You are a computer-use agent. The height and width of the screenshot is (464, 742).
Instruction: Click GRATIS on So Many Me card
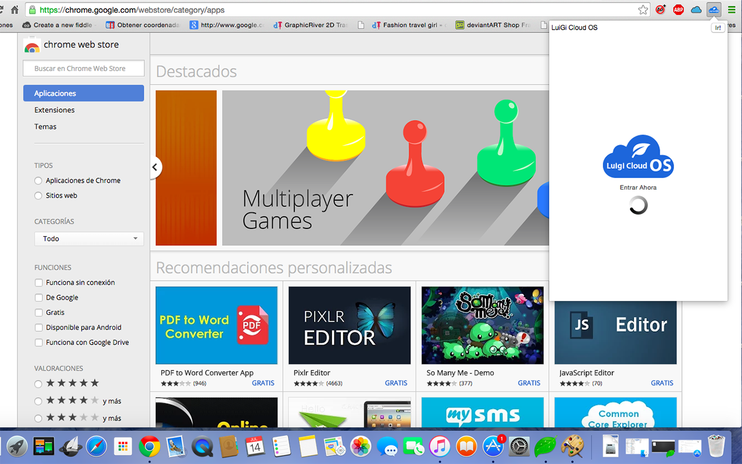pyautogui.click(x=529, y=383)
